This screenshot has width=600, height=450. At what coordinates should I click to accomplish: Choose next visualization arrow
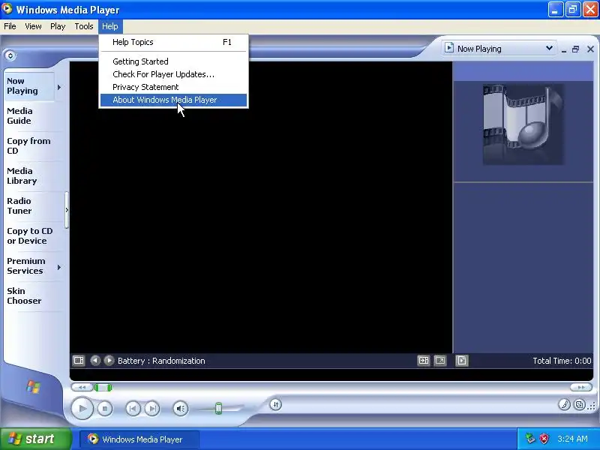pos(109,361)
